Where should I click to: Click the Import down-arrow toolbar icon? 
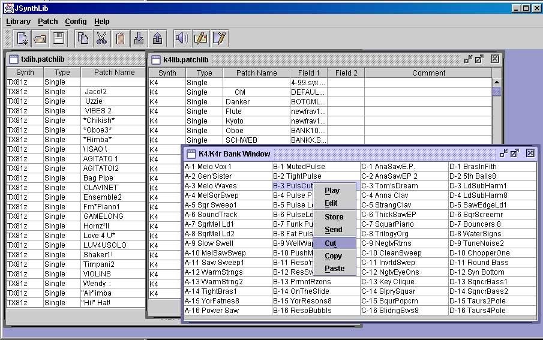139,38
